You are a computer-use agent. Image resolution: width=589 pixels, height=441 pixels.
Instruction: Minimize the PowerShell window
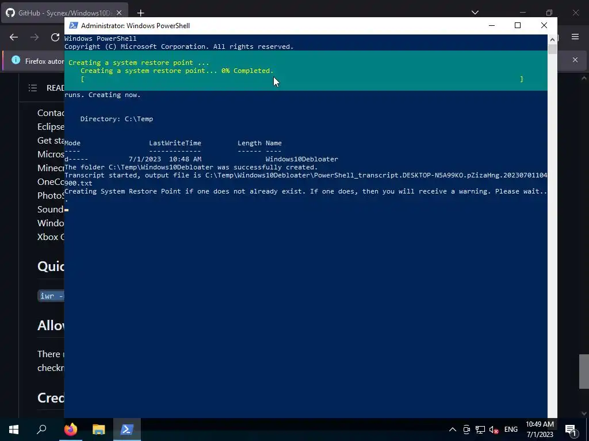click(492, 25)
